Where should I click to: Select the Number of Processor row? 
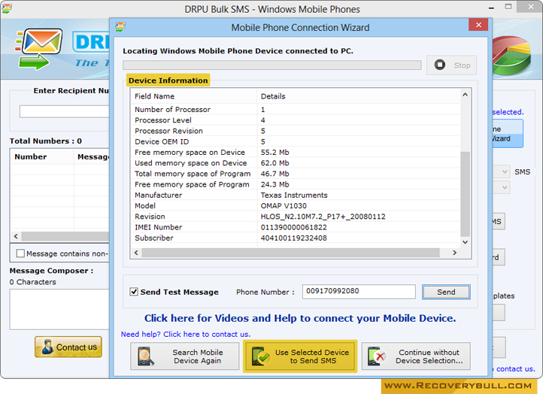(x=296, y=110)
